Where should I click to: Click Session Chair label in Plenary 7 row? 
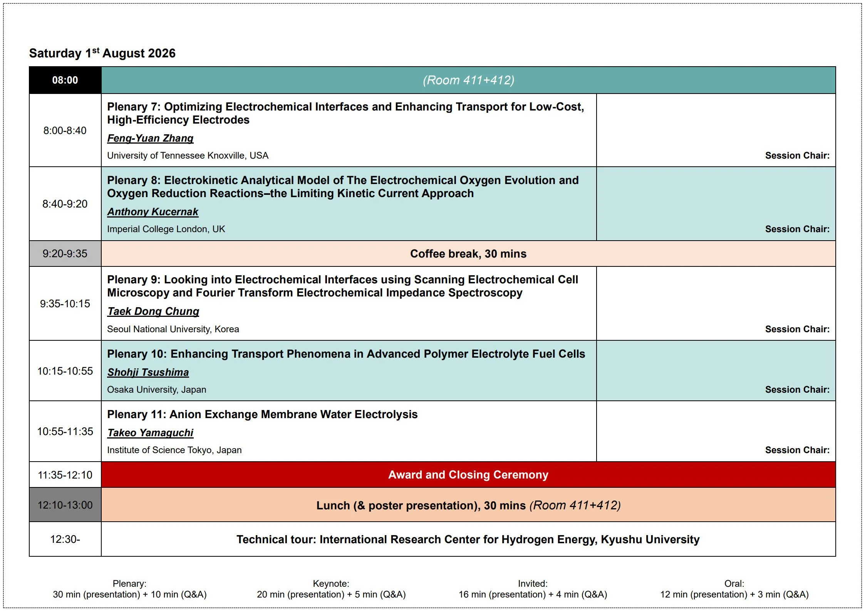[x=797, y=156]
